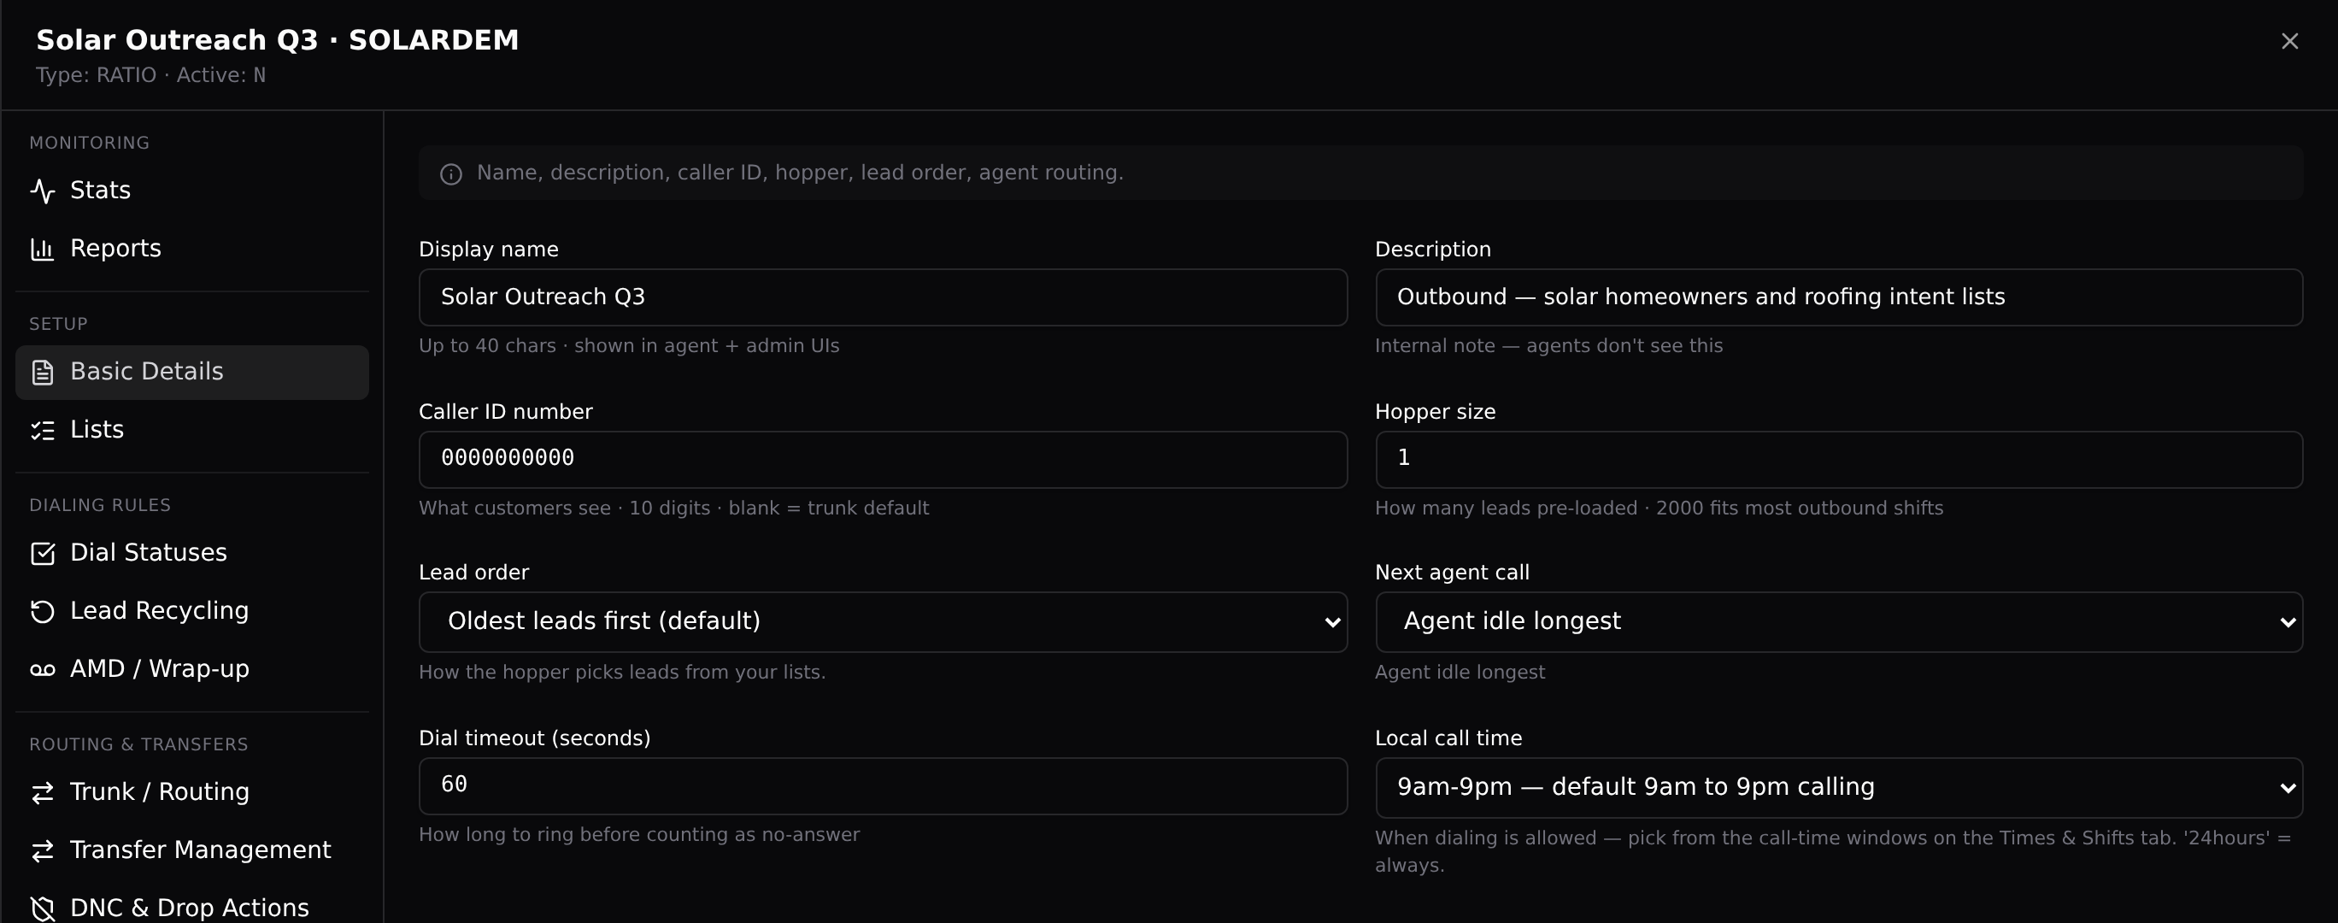The image size is (2338, 923).
Task: Click the Transfer Management swap arrows icon
Action: tap(43, 851)
